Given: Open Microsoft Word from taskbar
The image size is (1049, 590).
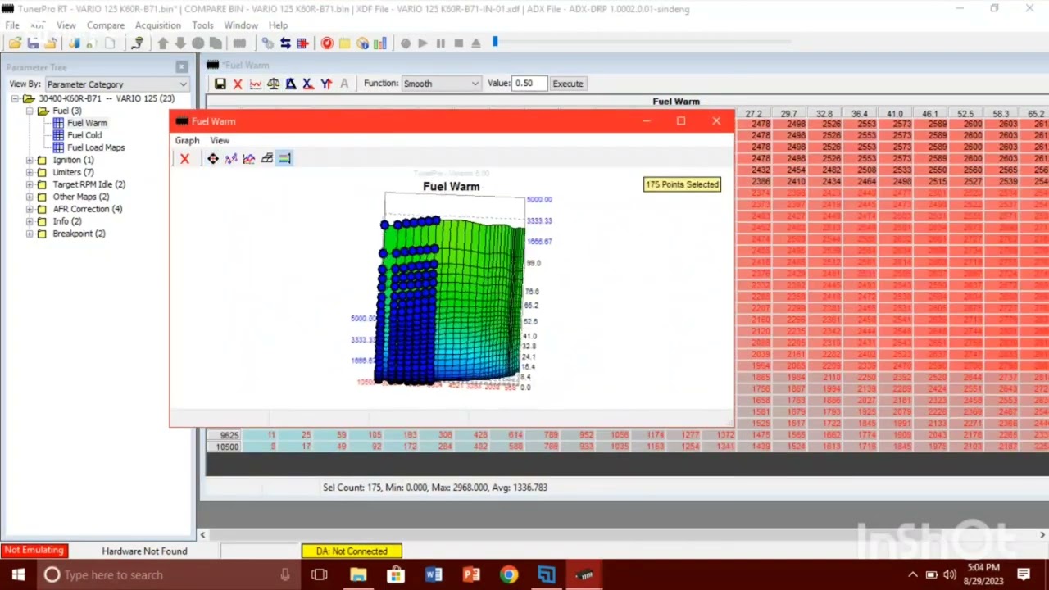Looking at the screenshot, I should 434,574.
